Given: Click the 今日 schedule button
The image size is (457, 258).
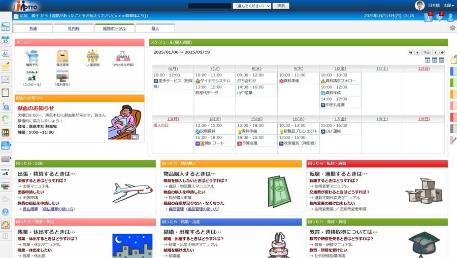Looking at the screenshot, I should click(427, 52).
